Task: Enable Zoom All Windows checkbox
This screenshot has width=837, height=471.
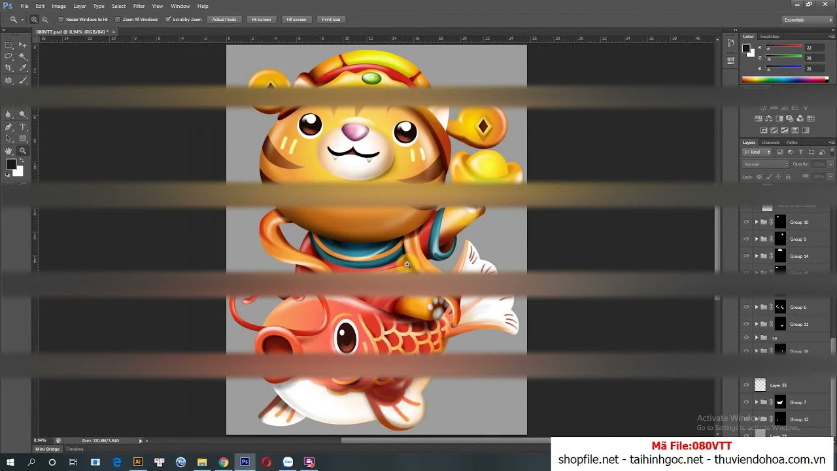Action: click(118, 20)
